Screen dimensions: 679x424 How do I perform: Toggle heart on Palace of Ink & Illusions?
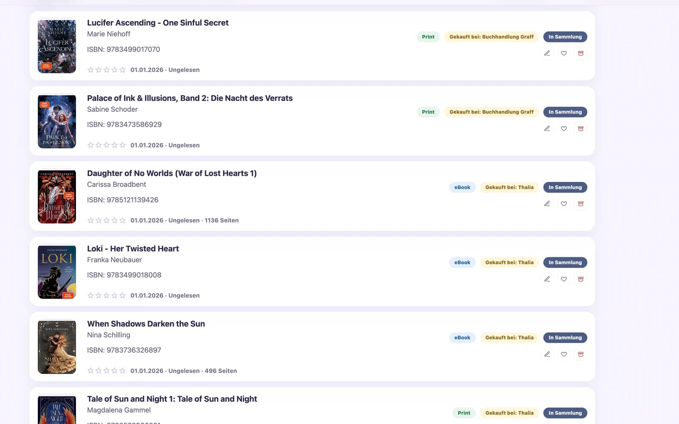coord(564,128)
